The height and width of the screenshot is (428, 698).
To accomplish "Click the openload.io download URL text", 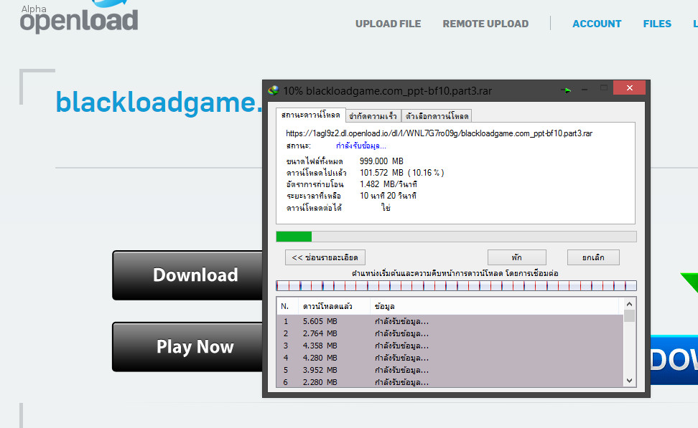I will pos(439,133).
